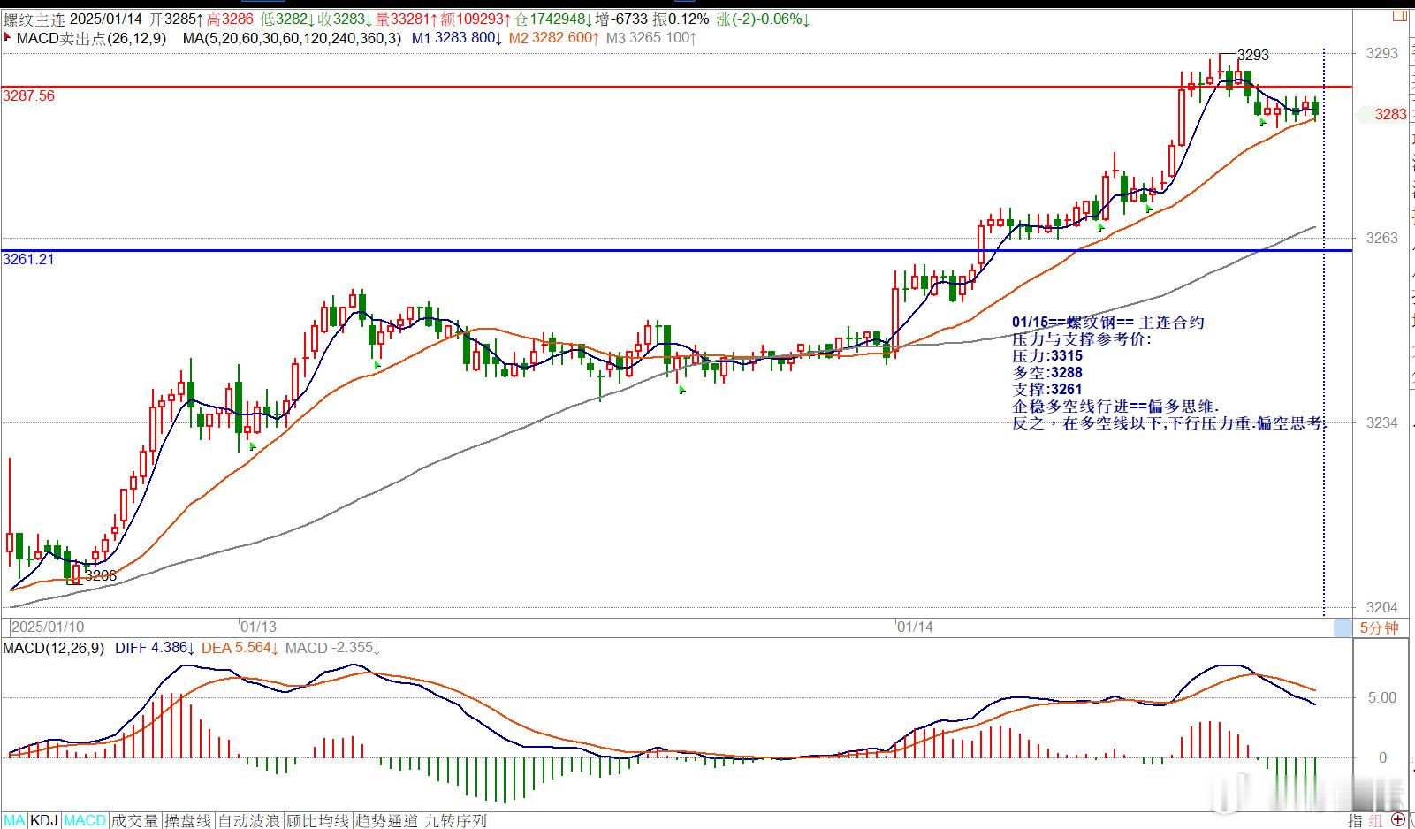The height and width of the screenshot is (829, 1415).
Task: Click the MACD卖出点(26,12,9) indicator label
Action: point(91,38)
